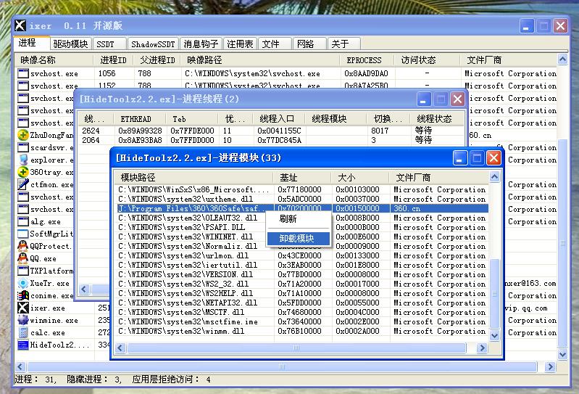Click the conime.exe process icon

23,296
